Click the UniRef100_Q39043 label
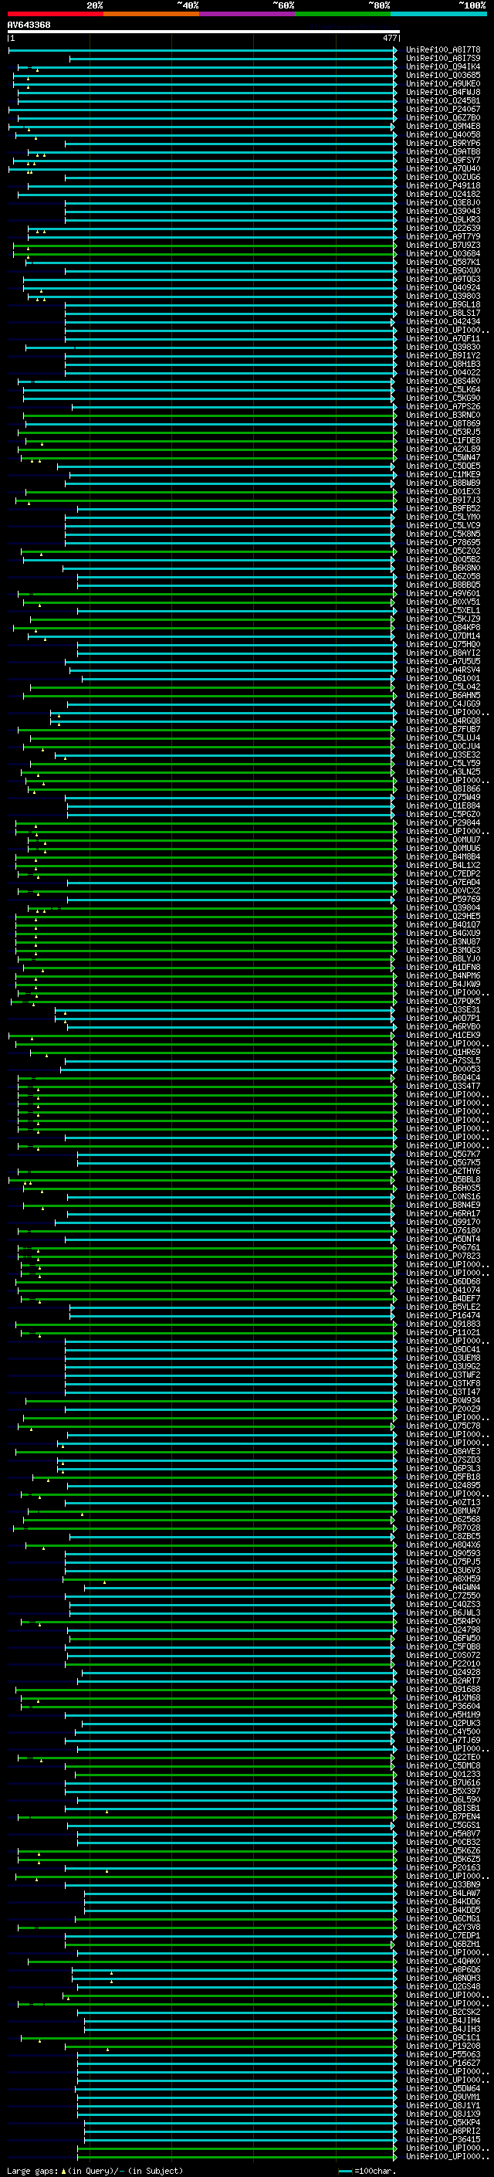This screenshot has width=494, height=2177. click(x=443, y=212)
